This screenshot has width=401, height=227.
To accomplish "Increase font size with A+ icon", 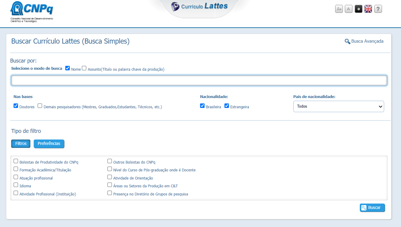I will [x=339, y=9].
